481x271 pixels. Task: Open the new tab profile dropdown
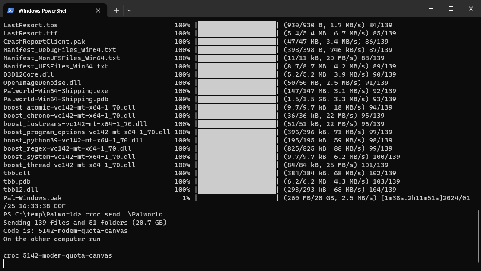129,10
